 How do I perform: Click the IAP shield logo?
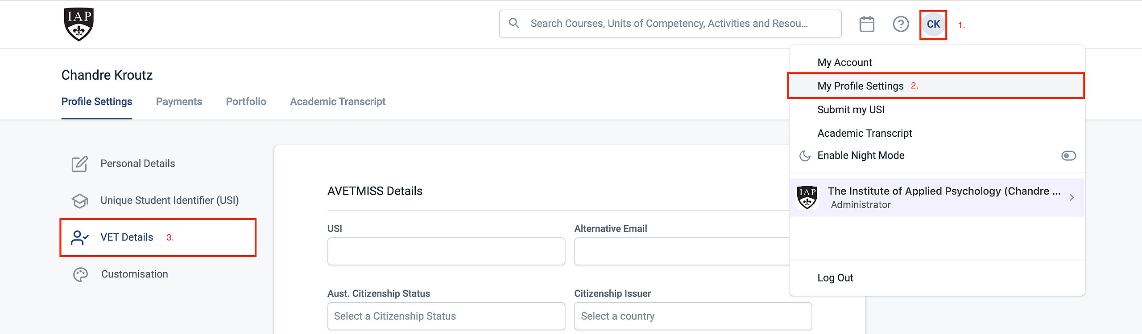pyautogui.click(x=79, y=24)
